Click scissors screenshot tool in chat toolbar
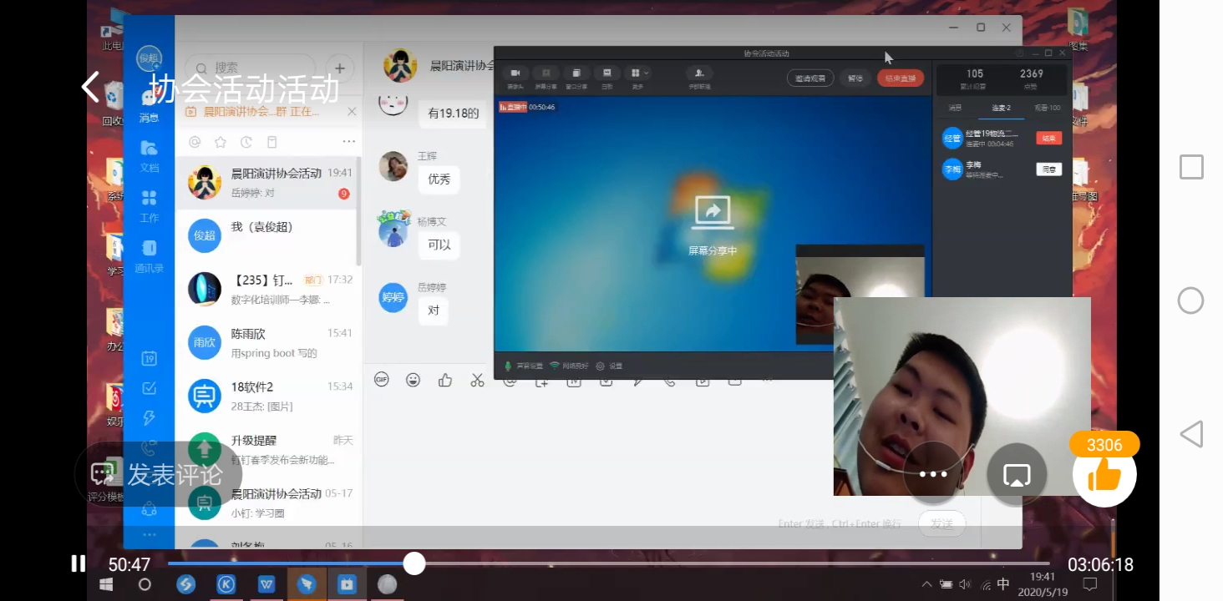The width and height of the screenshot is (1223, 601). coord(477,380)
